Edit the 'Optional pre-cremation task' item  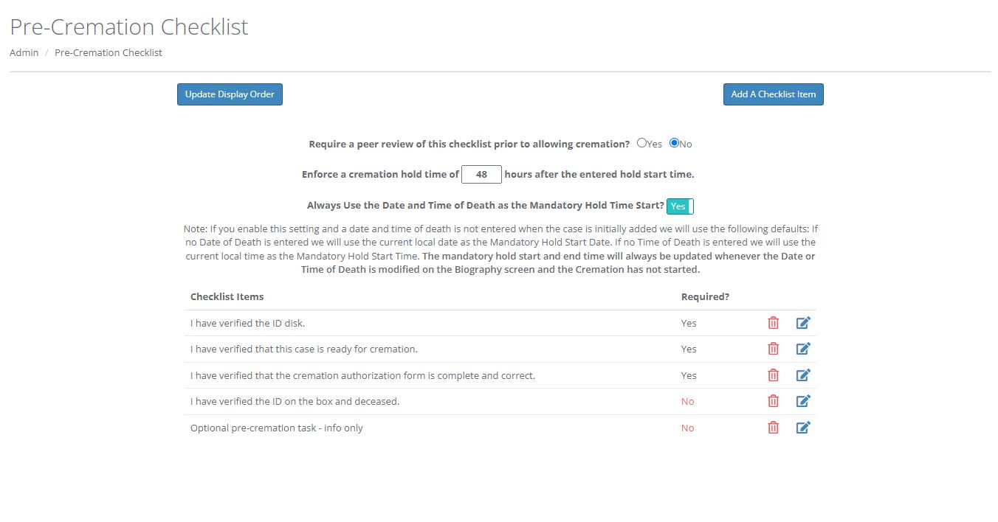coord(803,427)
